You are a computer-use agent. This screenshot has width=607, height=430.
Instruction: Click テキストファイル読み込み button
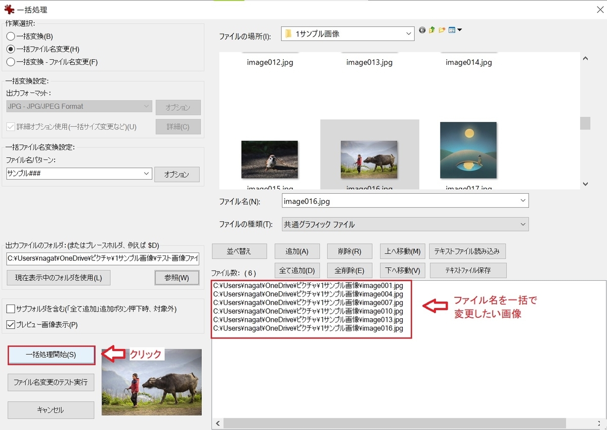pos(467,251)
